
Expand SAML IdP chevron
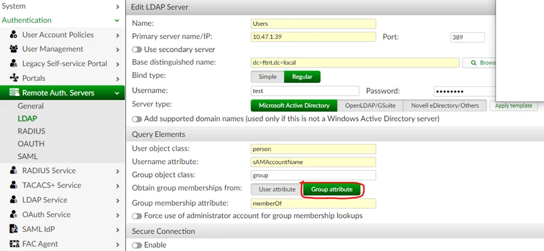118,230
